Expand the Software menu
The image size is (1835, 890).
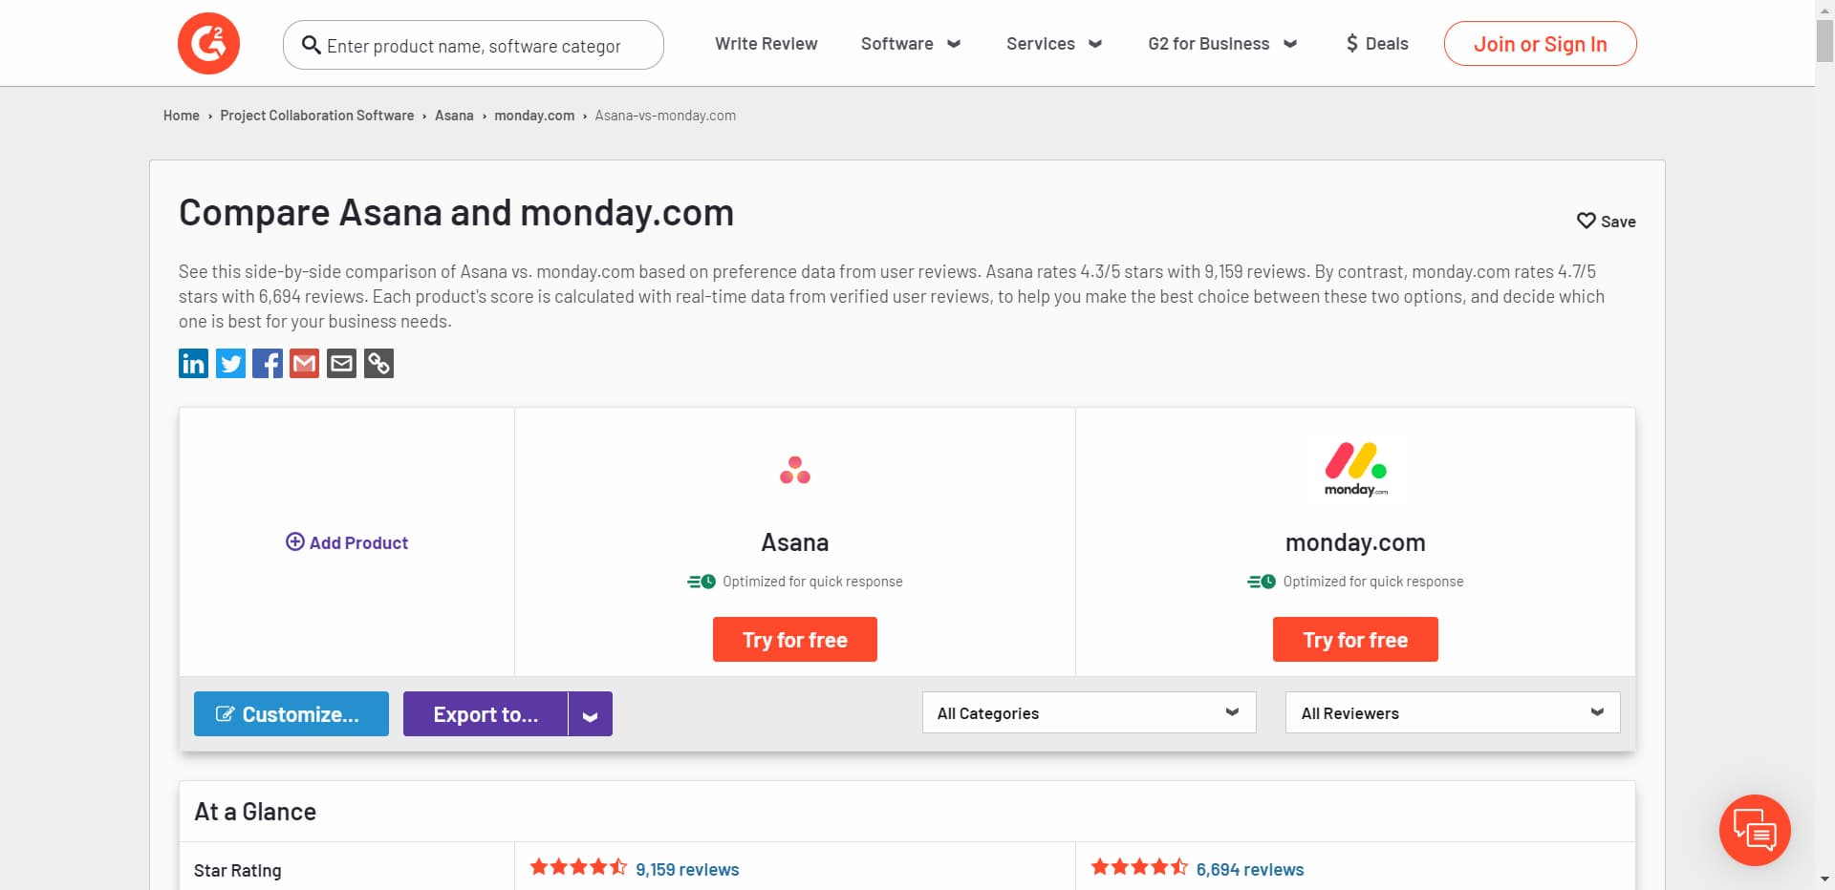910,44
